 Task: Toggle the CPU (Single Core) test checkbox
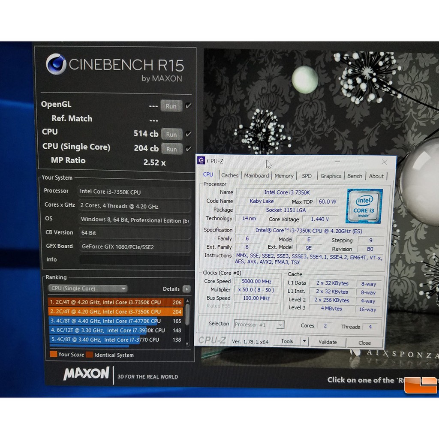pyautogui.click(x=189, y=149)
